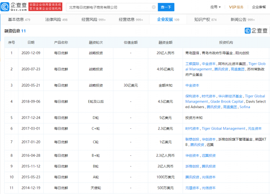The width and height of the screenshot is (270, 194).
Task: Switch to 知识产权 tab
Action: [x=205, y=19]
